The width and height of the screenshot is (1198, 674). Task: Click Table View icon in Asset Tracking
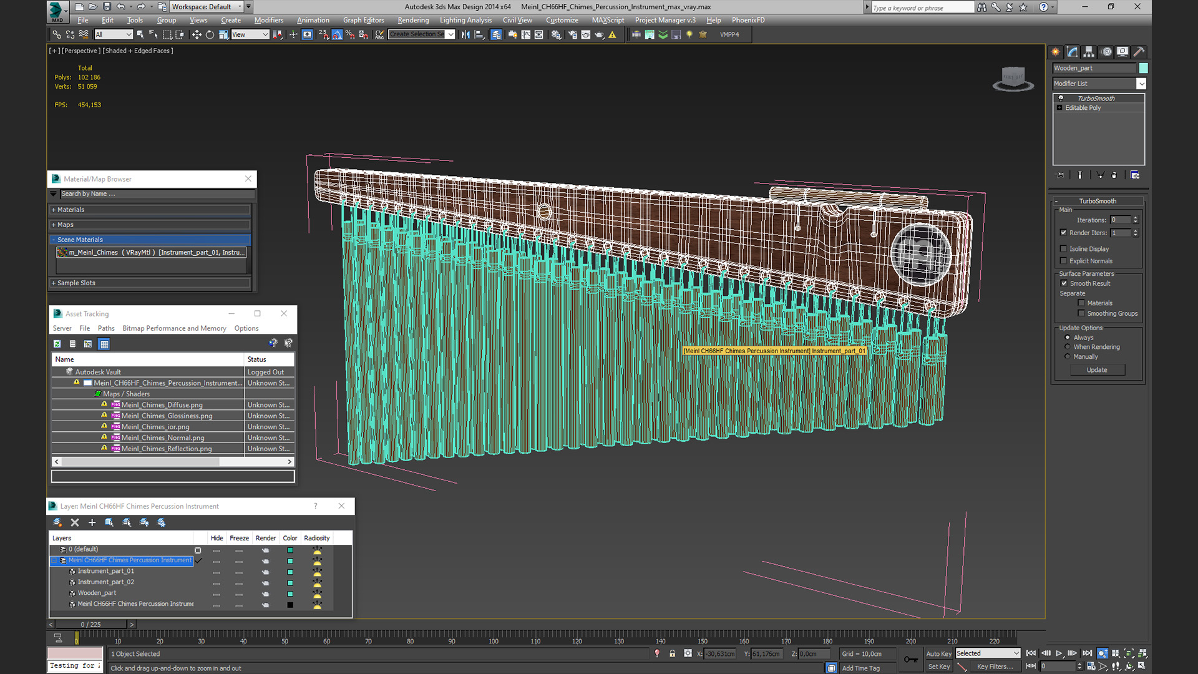104,344
